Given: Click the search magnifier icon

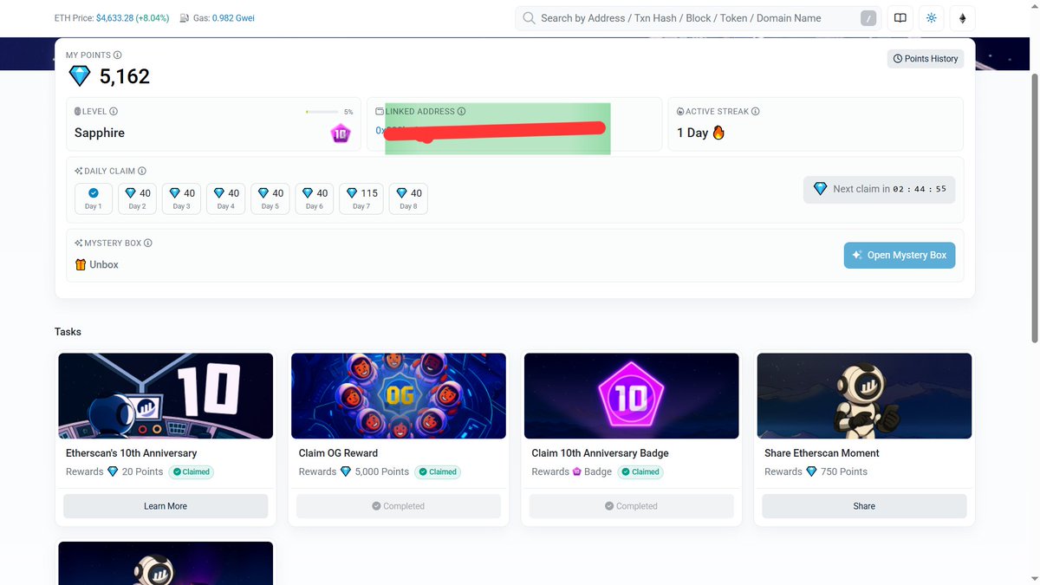Looking at the screenshot, I should [529, 18].
